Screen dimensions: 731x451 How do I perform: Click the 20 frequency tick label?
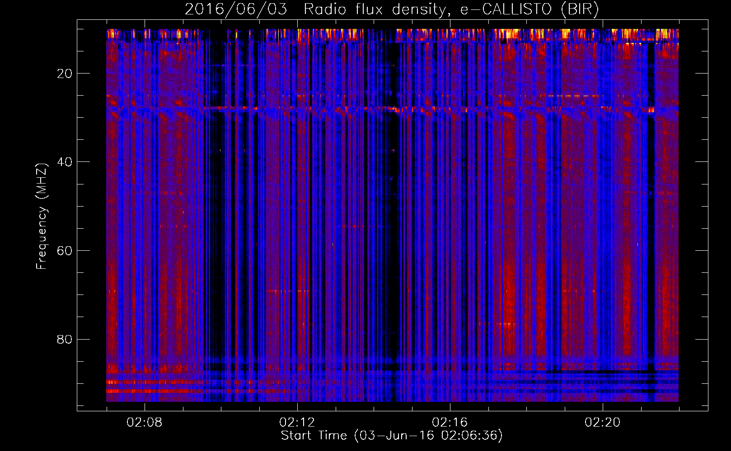click(x=65, y=74)
